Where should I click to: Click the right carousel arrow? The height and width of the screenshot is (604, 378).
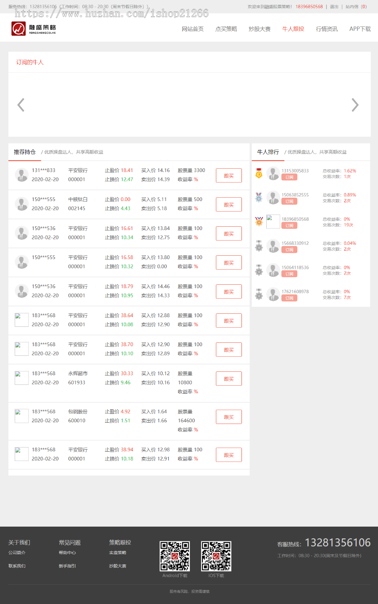coord(355,105)
